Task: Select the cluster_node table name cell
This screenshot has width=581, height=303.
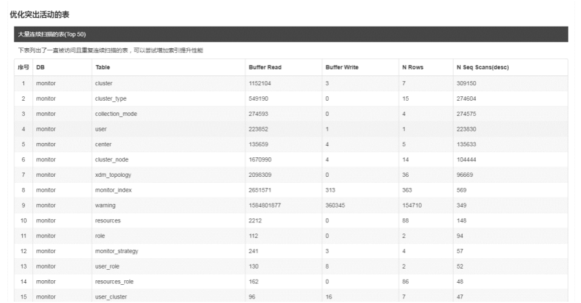Action: tap(112, 159)
